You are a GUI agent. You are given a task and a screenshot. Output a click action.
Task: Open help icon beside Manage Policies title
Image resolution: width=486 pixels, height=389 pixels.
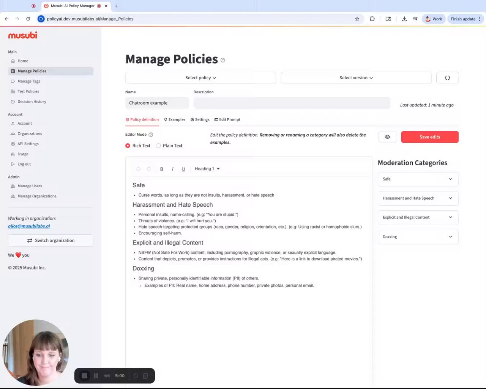pyautogui.click(x=223, y=60)
